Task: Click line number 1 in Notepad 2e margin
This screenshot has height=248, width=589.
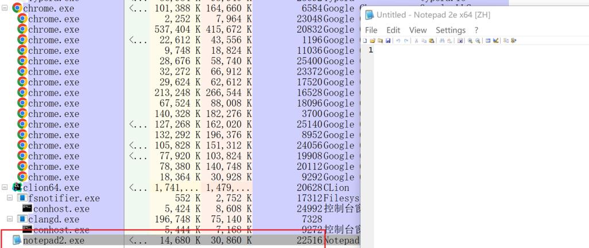Action: click(x=371, y=50)
